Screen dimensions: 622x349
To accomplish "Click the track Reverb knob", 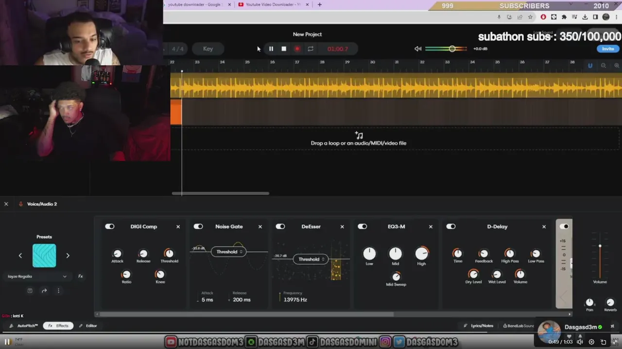I will (x=610, y=302).
